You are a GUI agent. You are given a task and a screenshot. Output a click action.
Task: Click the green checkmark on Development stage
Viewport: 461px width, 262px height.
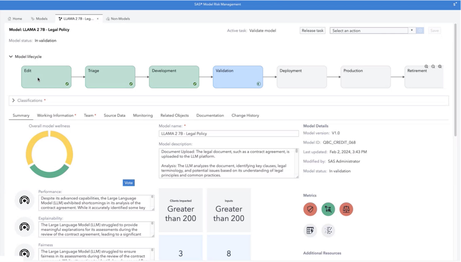(194, 84)
